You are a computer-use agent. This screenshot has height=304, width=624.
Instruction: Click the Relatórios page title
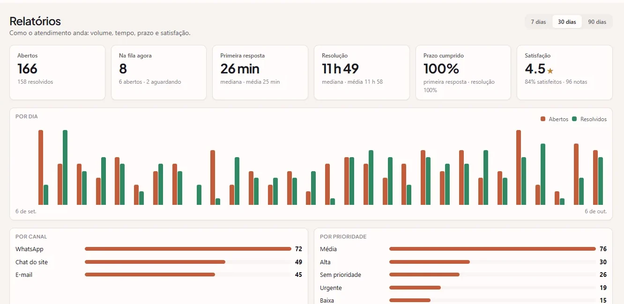(35, 21)
